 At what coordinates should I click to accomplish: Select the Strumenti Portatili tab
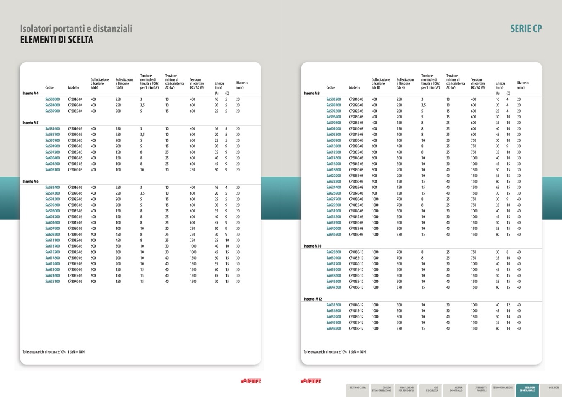(481, 390)
